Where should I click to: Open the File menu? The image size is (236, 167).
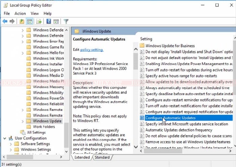[x=7, y=13]
